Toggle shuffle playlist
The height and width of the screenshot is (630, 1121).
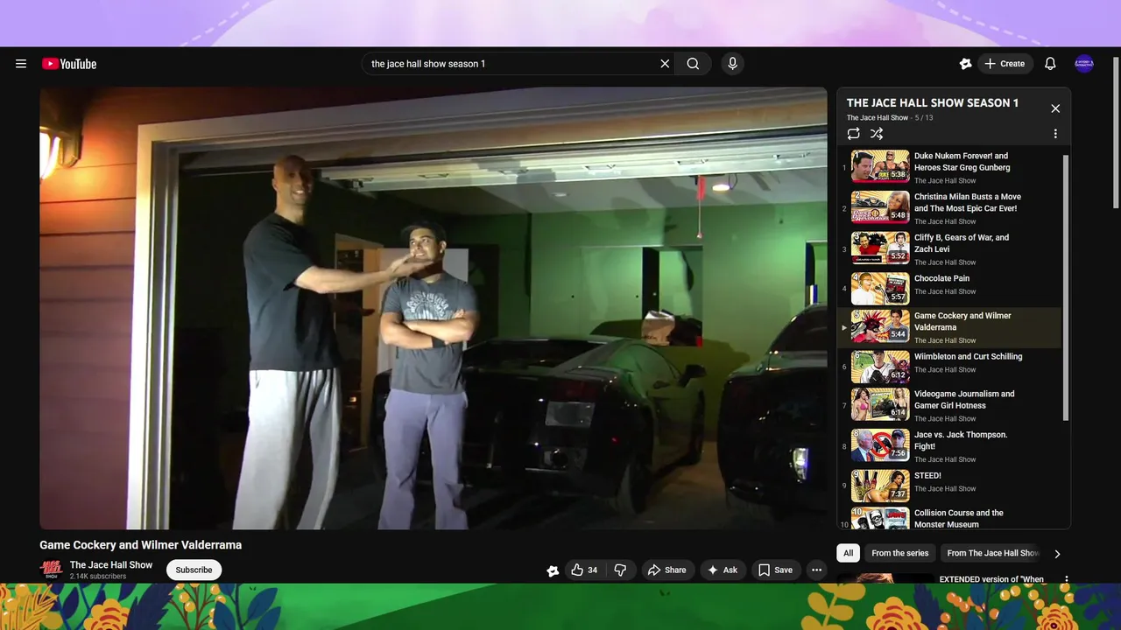(877, 134)
